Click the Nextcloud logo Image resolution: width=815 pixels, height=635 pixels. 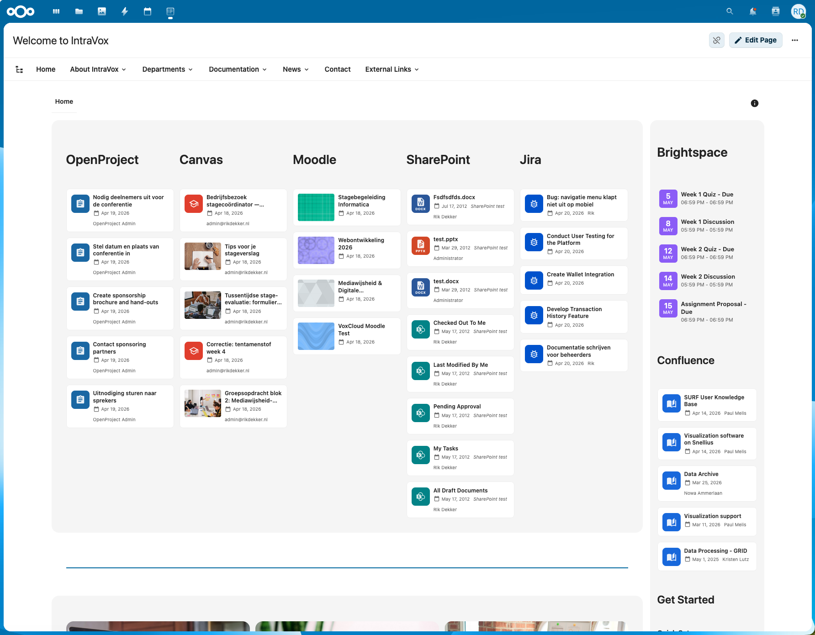click(x=21, y=11)
